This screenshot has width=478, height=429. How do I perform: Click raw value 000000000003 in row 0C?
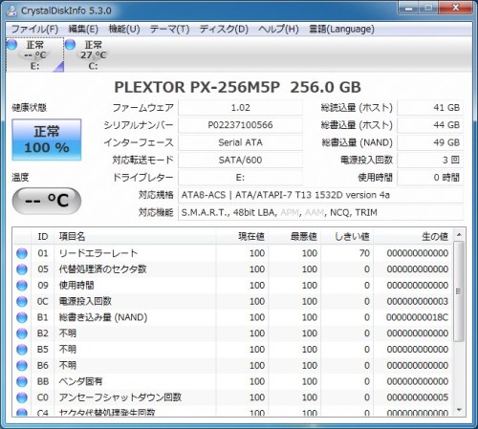tap(418, 301)
